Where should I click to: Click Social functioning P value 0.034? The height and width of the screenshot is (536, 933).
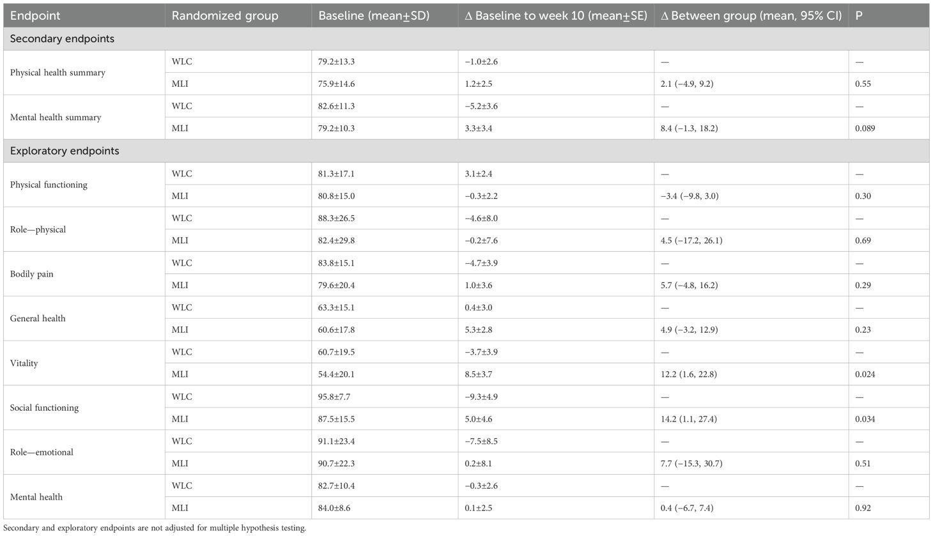pos(865,419)
